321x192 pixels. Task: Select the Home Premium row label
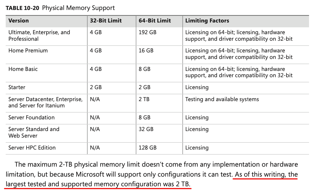28,50
